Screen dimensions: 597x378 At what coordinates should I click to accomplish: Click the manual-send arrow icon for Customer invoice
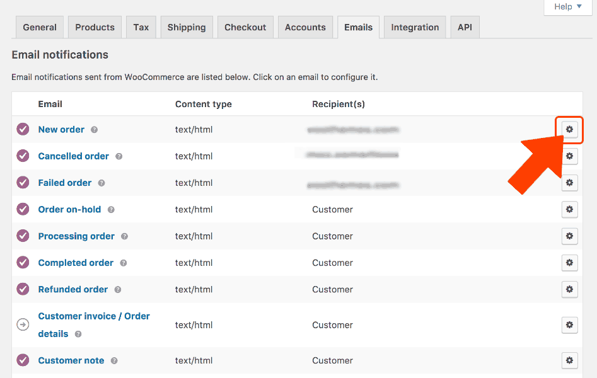click(x=23, y=325)
